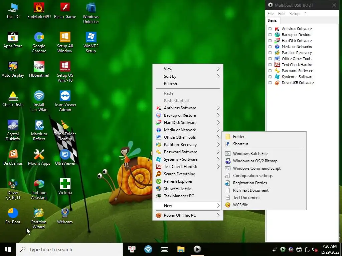Open ReLax Game desktop shortcut

click(65, 10)
